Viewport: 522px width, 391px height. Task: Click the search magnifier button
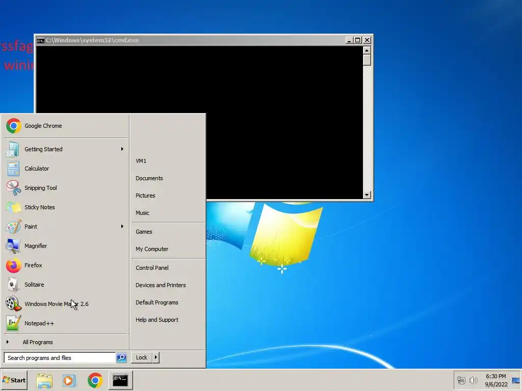pos(121,358)
